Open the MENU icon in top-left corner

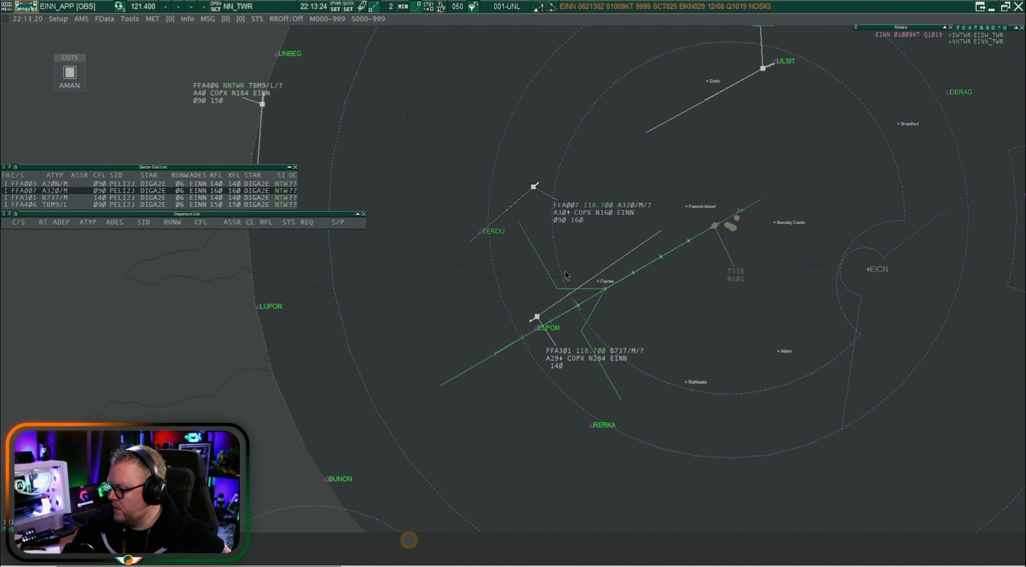pyautogui.click(x=7, y=6)
